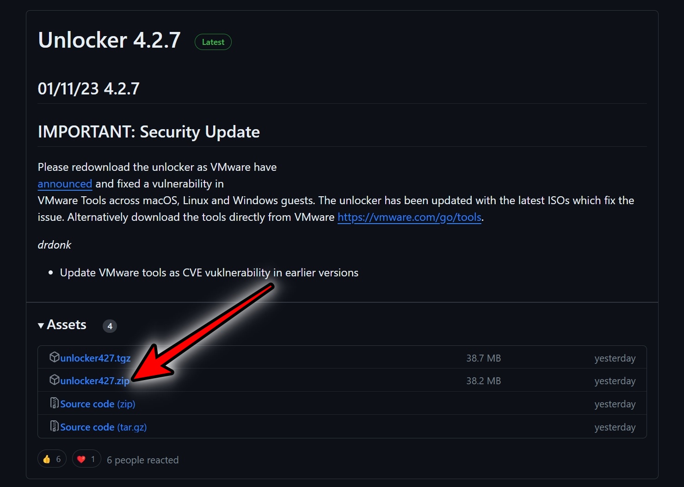The image size is (684, 487).
Task: Click the file-zip icon beside Source code (zip)
Action: click(55, 403)
